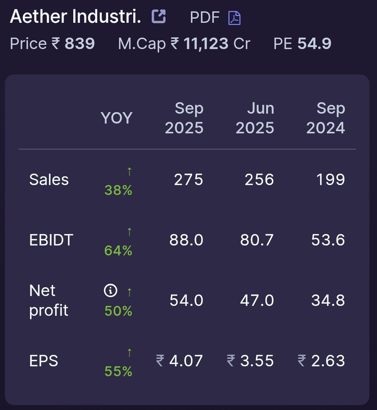Image resolution: width=377 pixels, height=410 pixels.
Task: Select the Sep 2024 column header
Action: coord(326,118)
